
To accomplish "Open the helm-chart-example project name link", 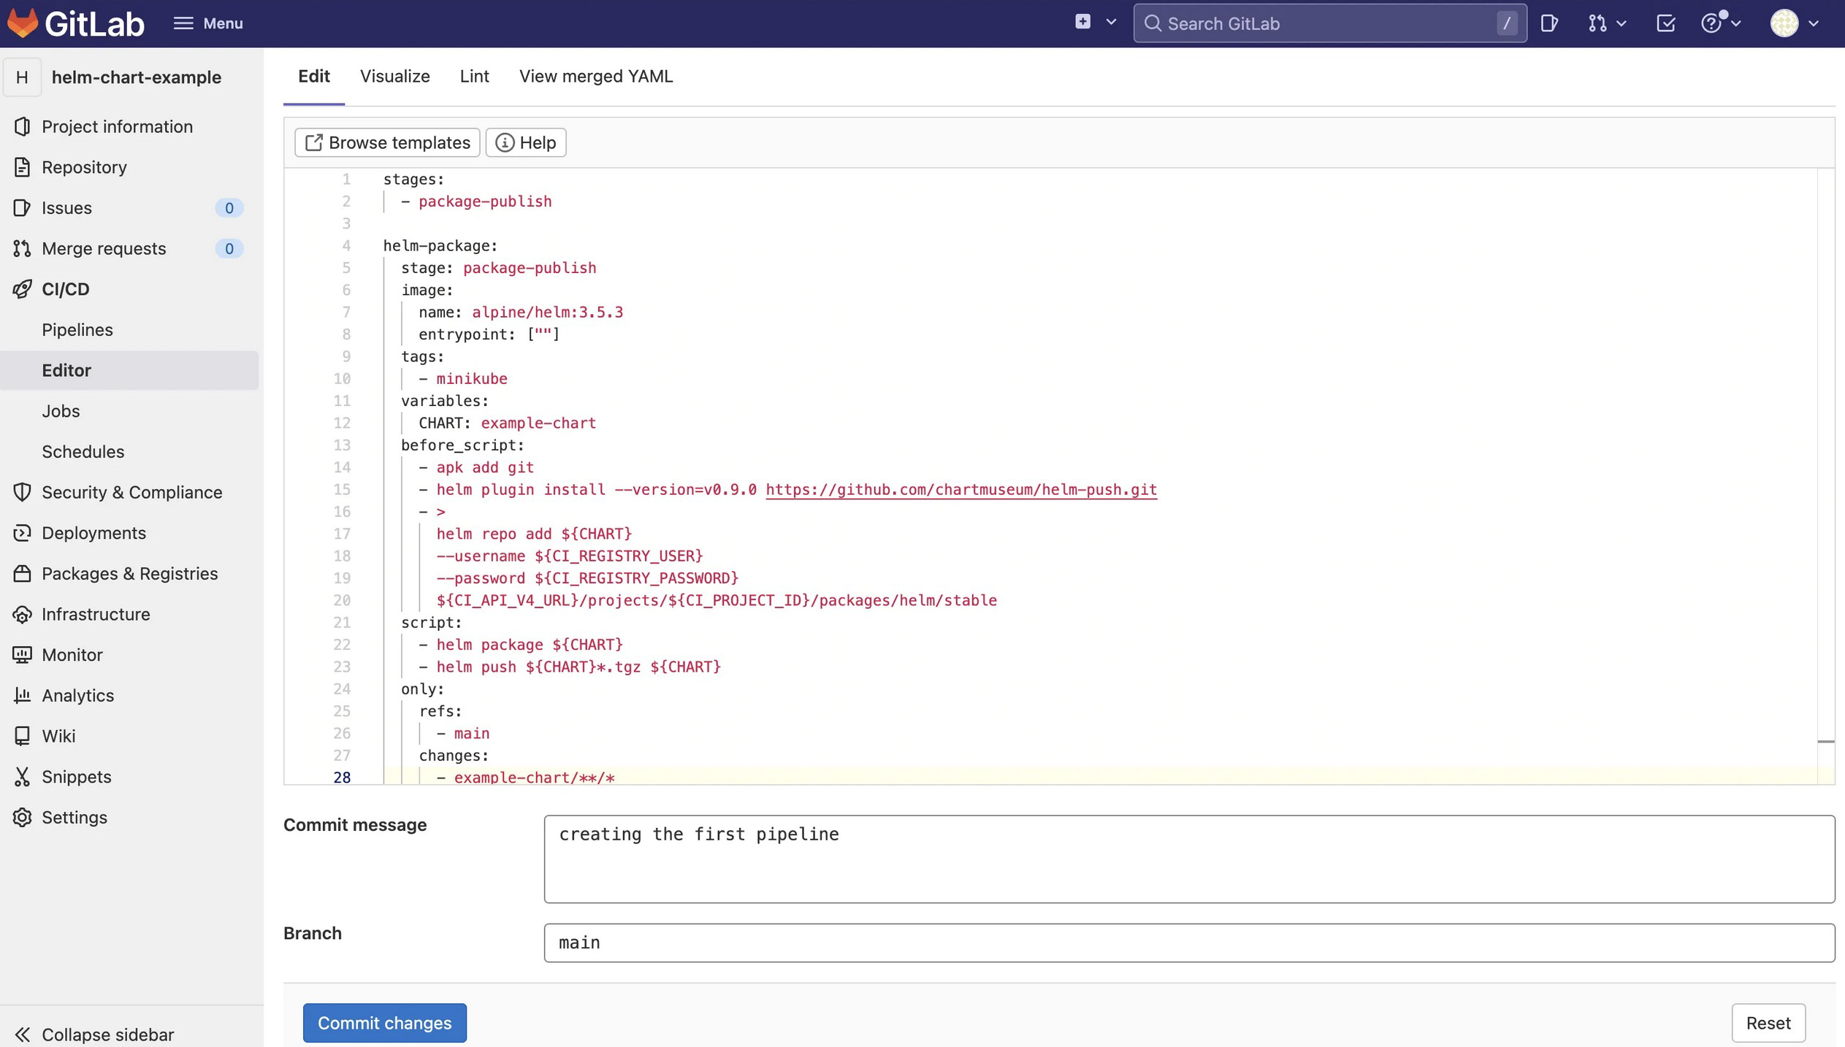I will (x=137, y=77).
